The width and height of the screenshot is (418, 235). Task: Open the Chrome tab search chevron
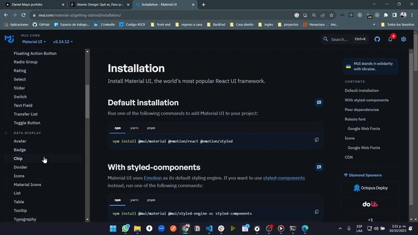374,5
